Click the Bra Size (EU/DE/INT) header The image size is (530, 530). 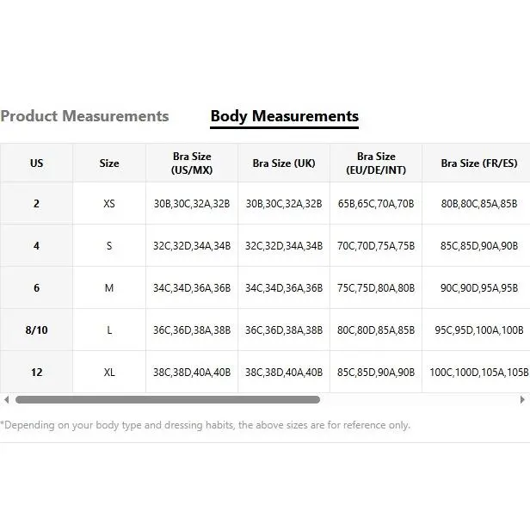(x=376, y=163)
